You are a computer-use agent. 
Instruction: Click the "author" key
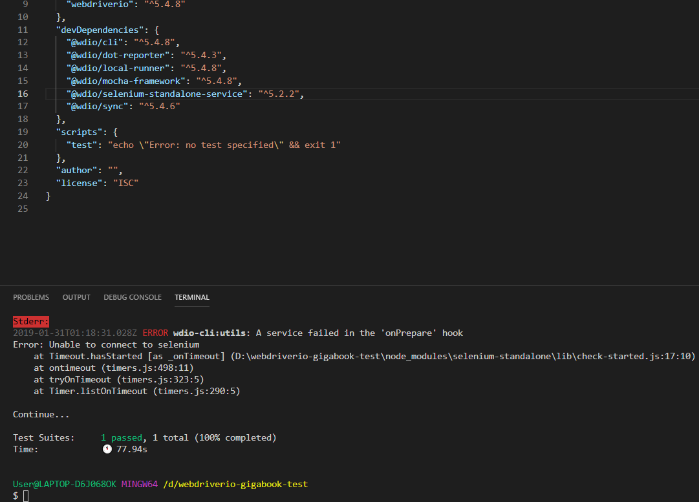(x=77, y=171)
